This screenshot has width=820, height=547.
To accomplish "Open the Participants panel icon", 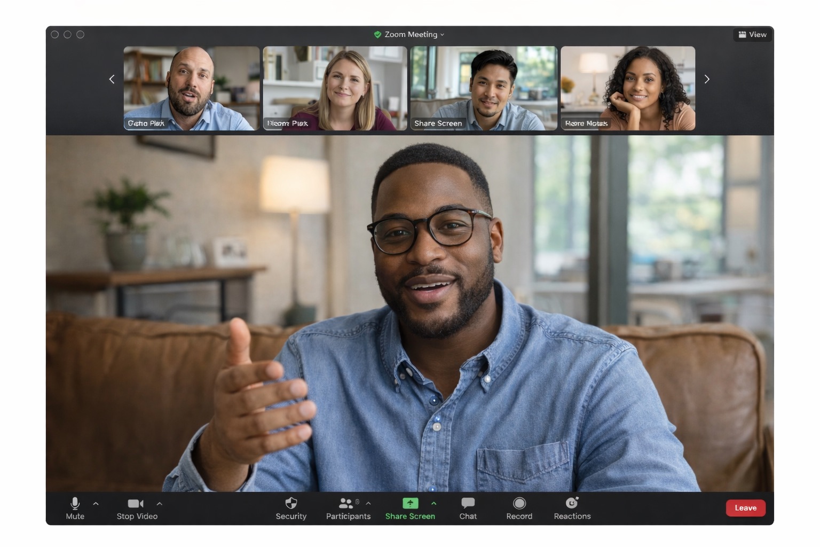I will coord(345,503).
